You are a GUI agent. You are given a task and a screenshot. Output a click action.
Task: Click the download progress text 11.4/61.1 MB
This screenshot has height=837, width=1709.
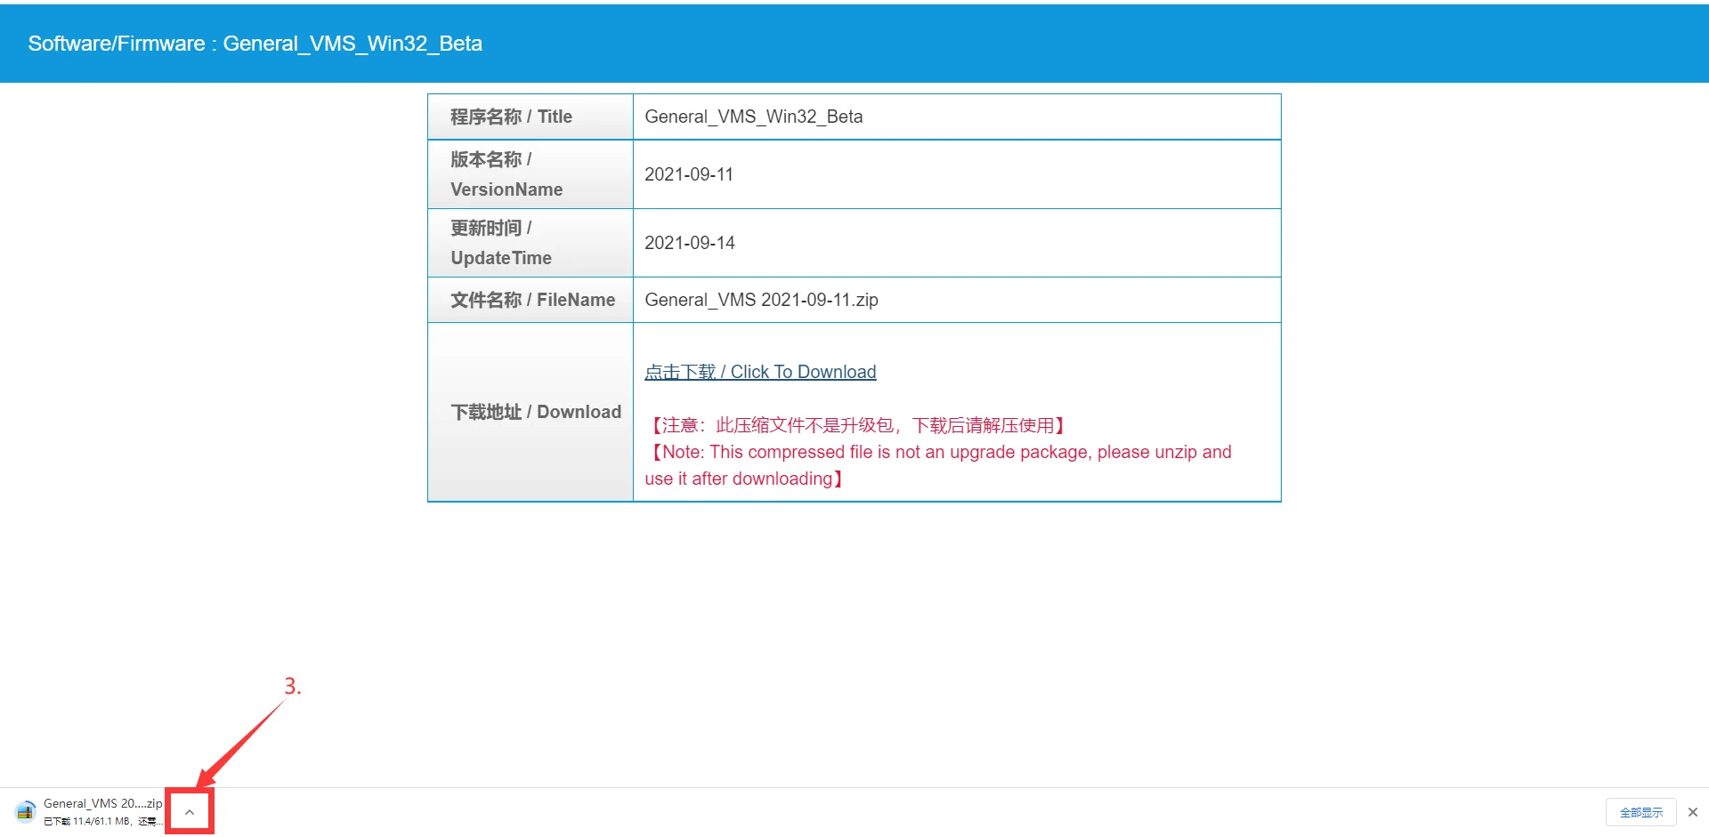(101, 822)
